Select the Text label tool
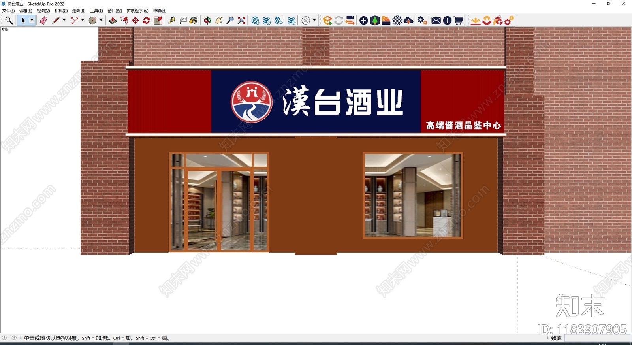Viewport: 632px width, 345px height. [x=183, y=21]
